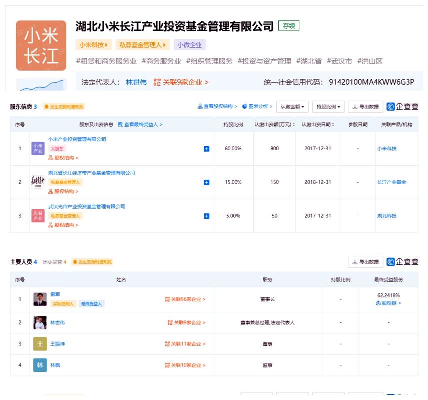Click the 小米产业 shareholder logo
The width and height of the screenshot is (428, 400).
click(x=38, y=149)
